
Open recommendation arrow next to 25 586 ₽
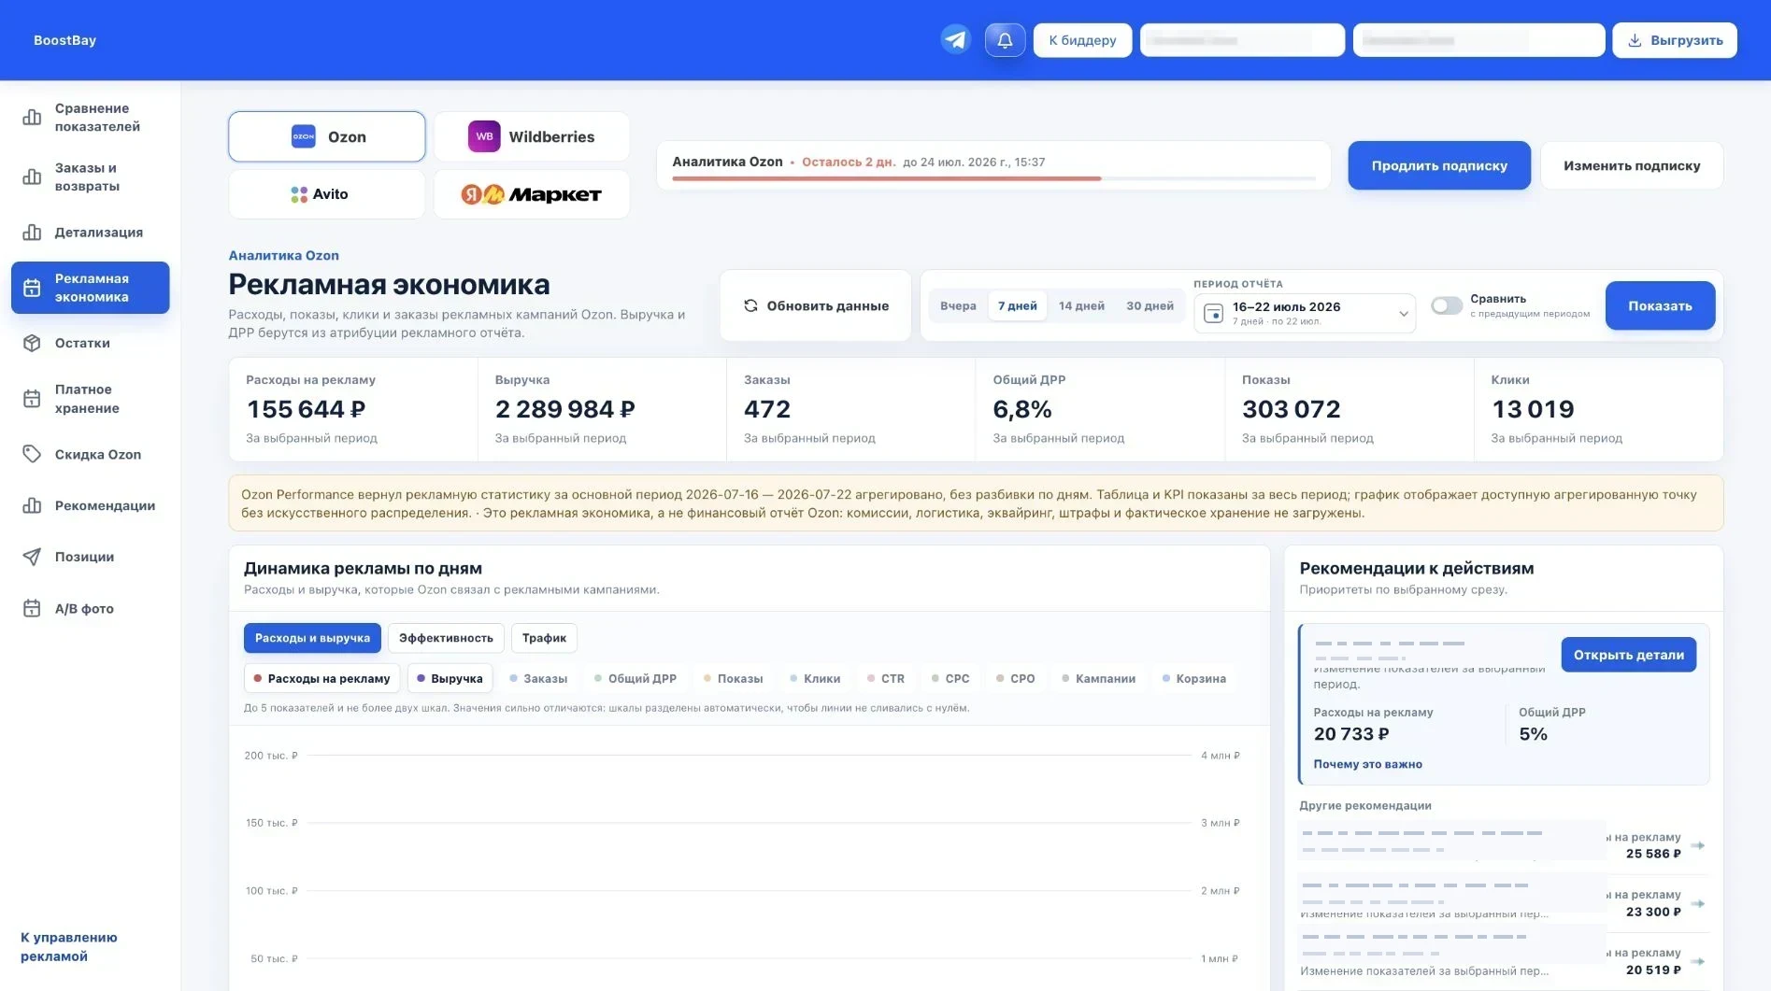(1698, 845)
